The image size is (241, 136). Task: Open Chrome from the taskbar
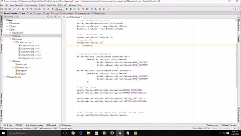(73, 133)
